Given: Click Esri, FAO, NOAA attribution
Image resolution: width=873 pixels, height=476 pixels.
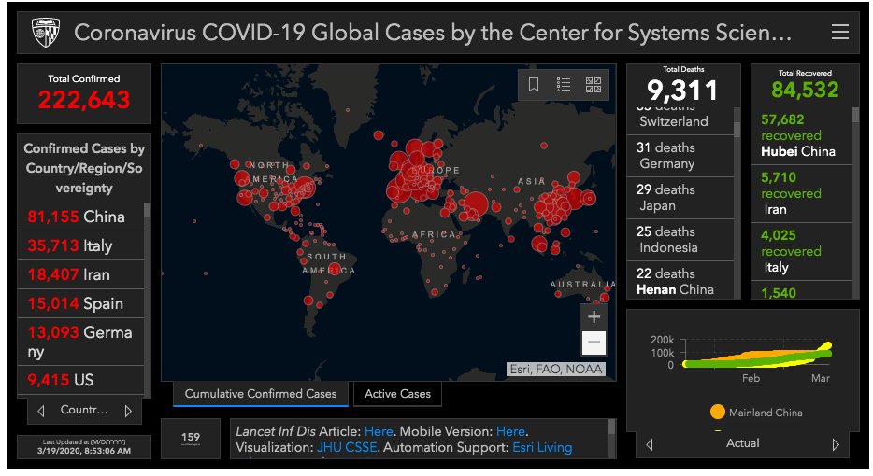Looking at the screenshot, I should 555,370.
